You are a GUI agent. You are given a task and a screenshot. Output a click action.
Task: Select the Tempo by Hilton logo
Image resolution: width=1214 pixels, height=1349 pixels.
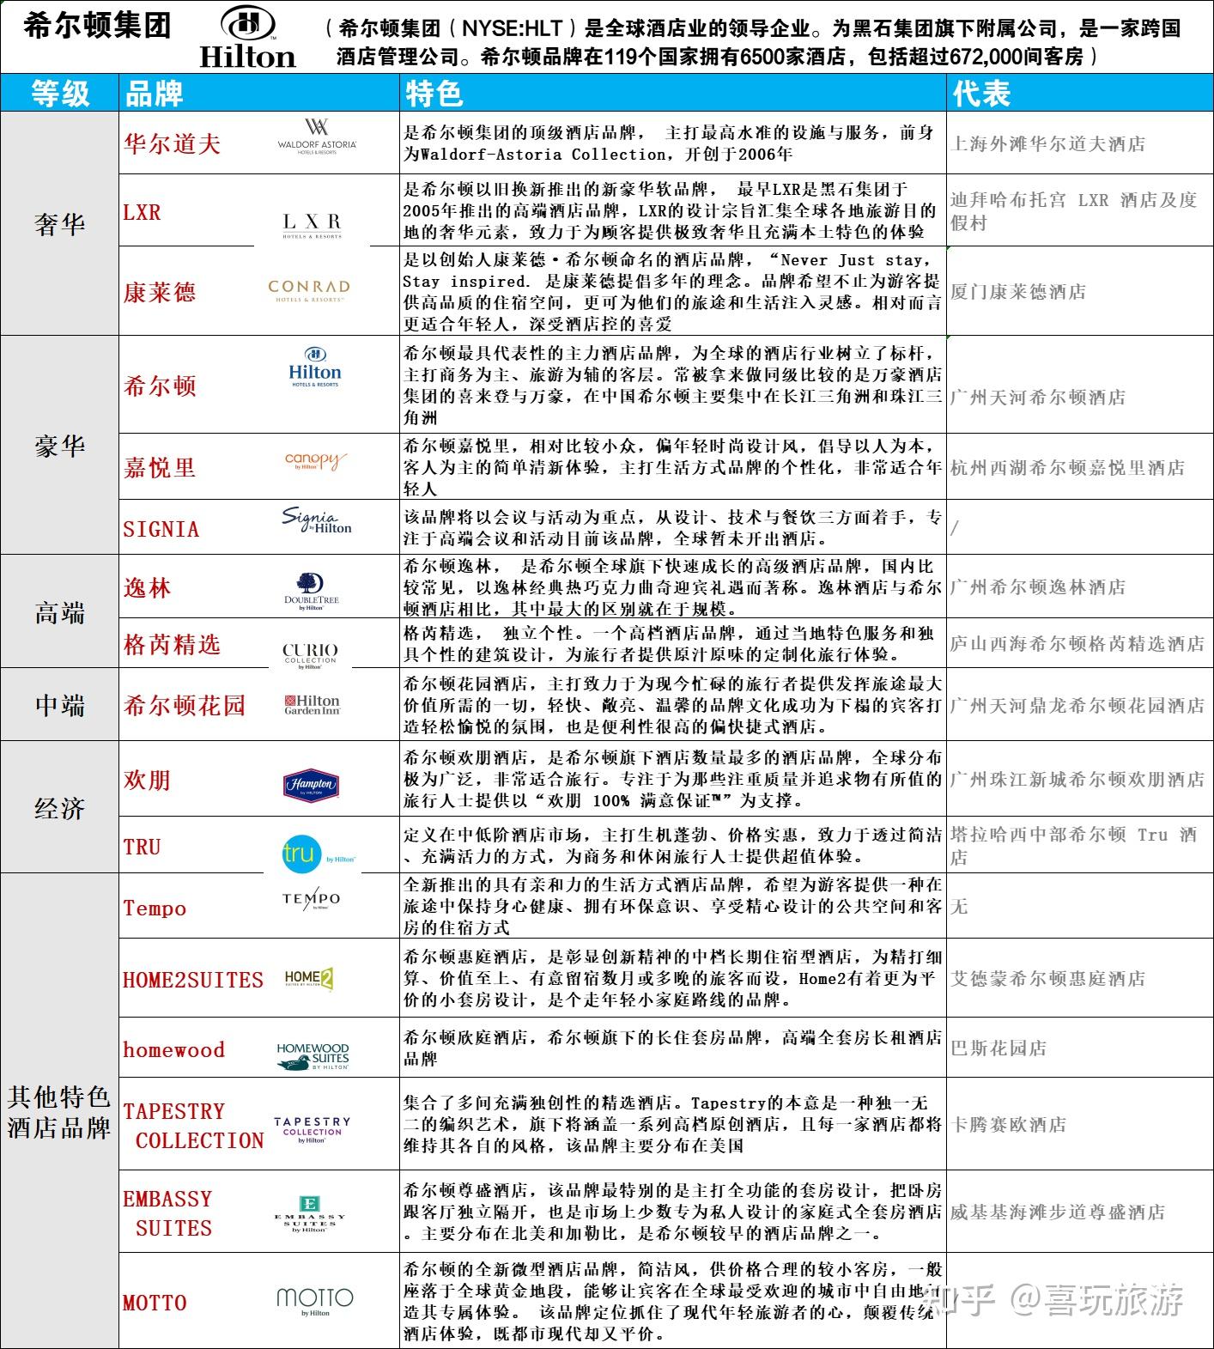[311, 899]
